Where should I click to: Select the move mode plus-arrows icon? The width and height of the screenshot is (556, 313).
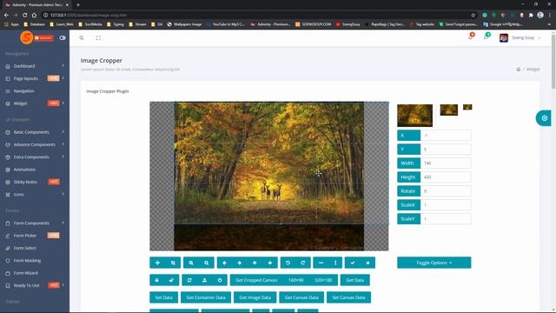tap(157, 263)
